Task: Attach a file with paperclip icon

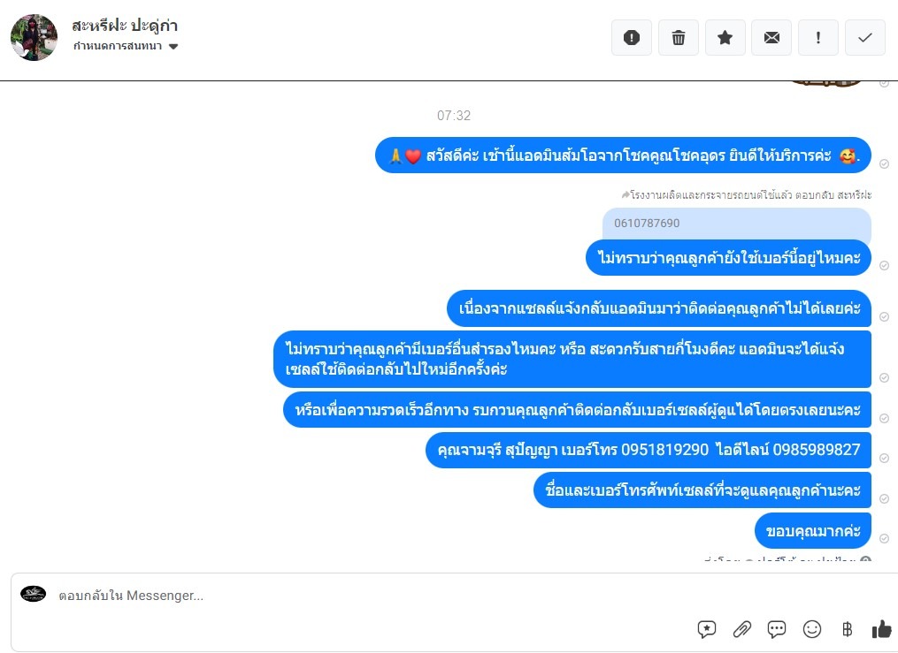Action: 742,629
